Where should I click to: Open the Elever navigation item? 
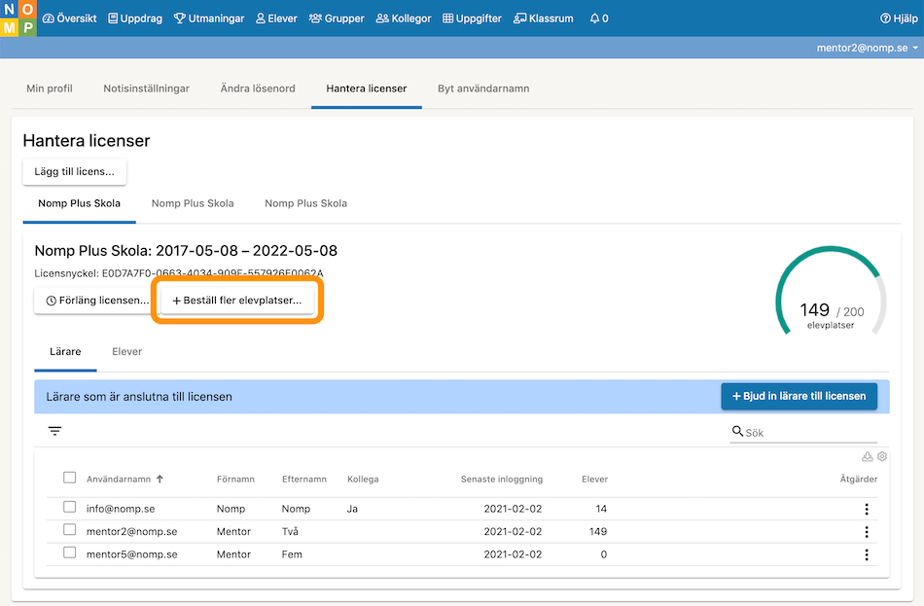[x=276, y=18]
